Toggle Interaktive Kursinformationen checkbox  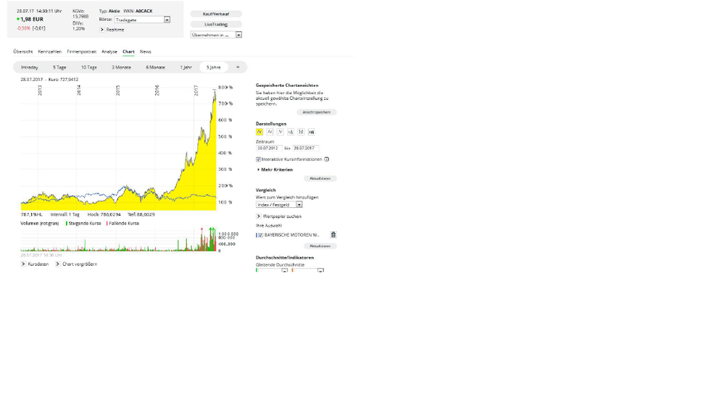coord(258,159)
